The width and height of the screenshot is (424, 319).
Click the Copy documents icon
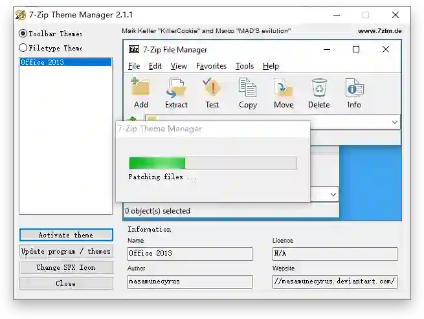tap(247, 87)
